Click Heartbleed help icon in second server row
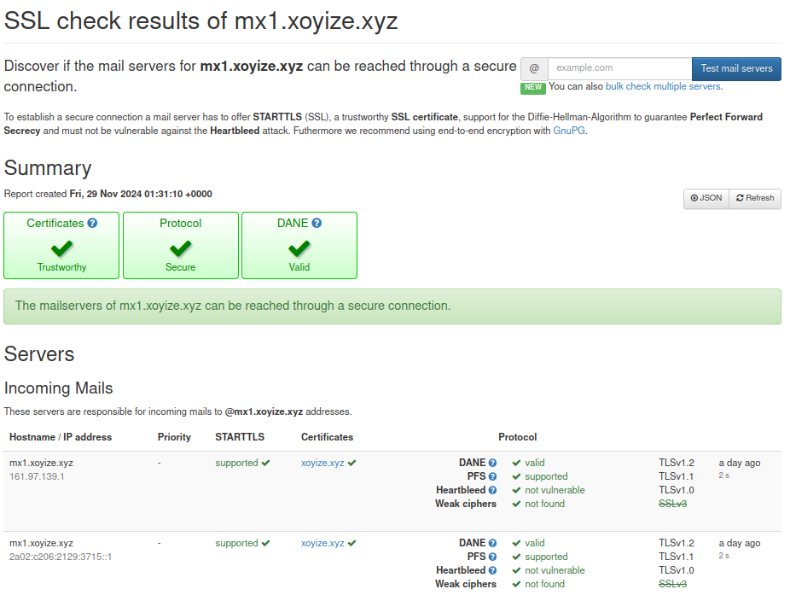The image size is (790, 601). [x=492, y=570]
